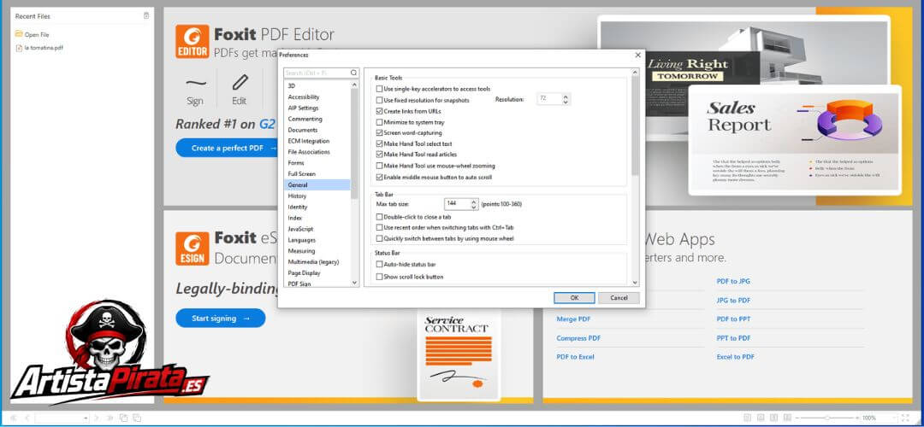
Task: Select Page Display category
Action: 304,273
